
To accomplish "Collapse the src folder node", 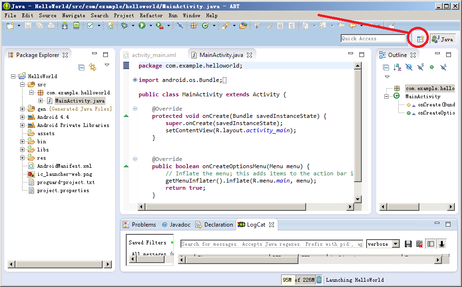I will pos(22,84).
